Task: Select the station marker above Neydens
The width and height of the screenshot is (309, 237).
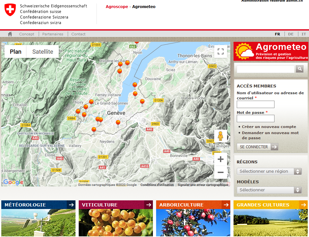Action: tap(94, 130)
